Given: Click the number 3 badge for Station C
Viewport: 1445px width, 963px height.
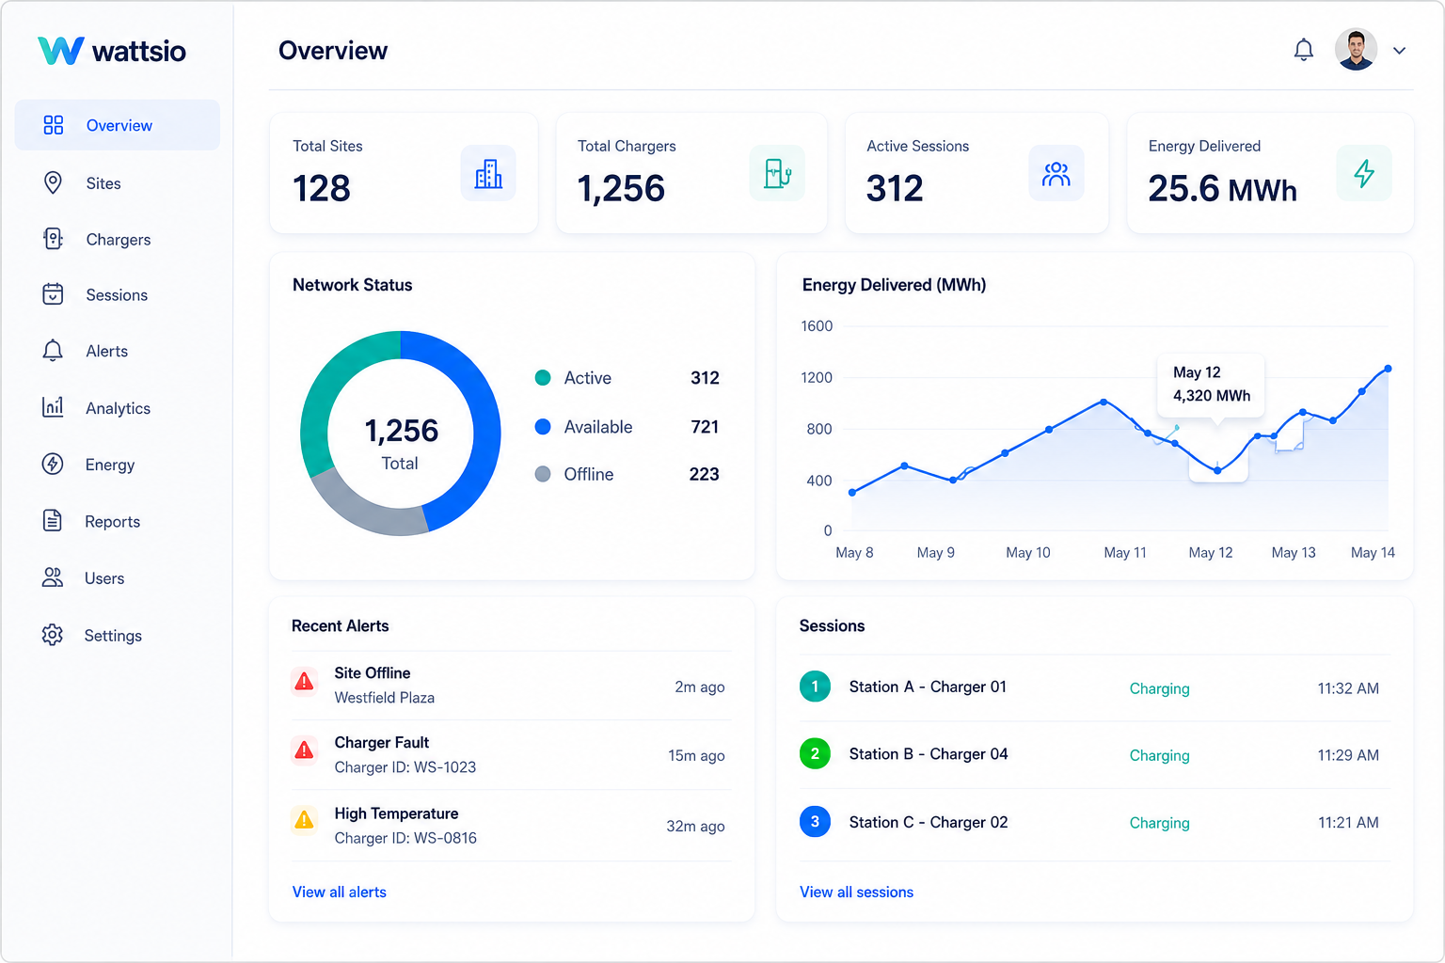Looking at the screenshot, I should click(x=815, y=822).
